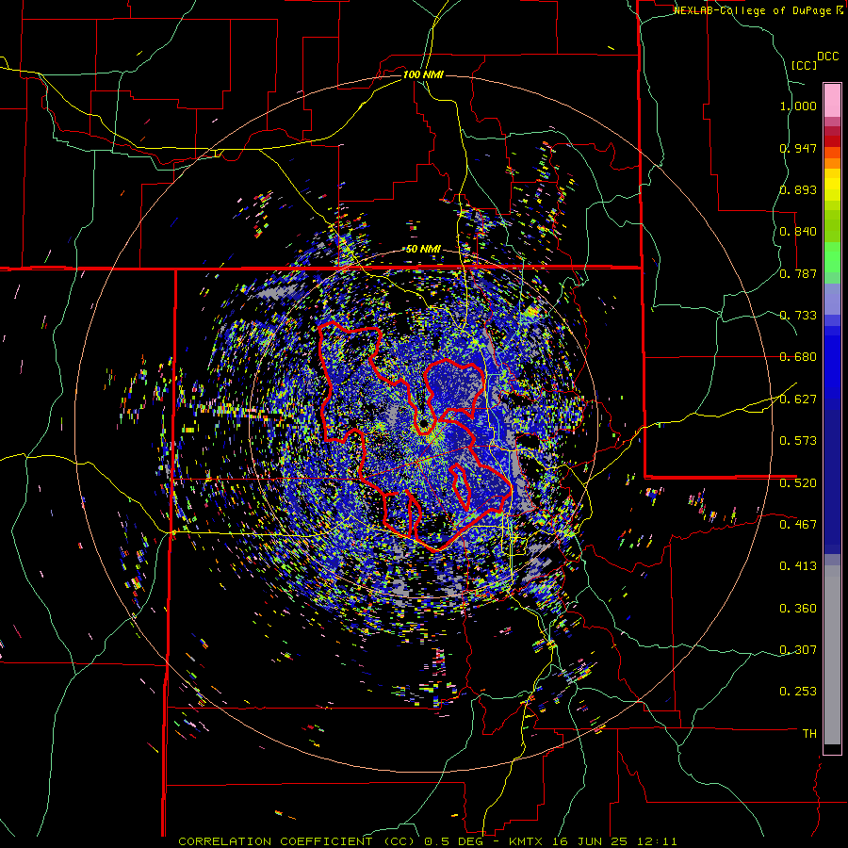
Task: Click the 1.000 legend value
Action: point(798,106)
